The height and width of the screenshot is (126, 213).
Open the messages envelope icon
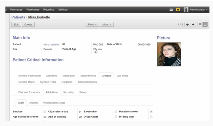click(x=171, y=10)
